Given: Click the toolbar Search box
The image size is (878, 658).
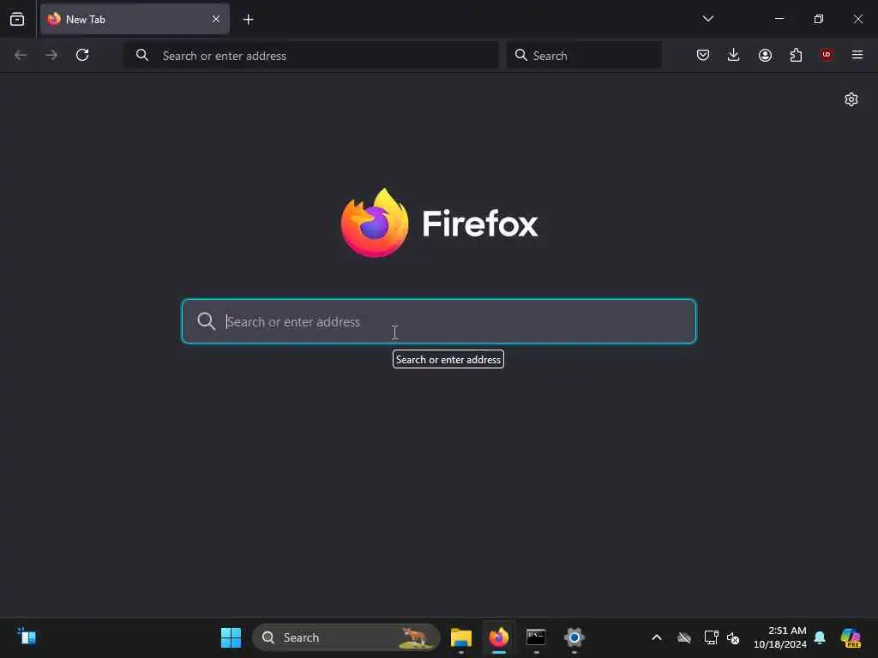Looking at the screenshot, I should click(584, 56).
